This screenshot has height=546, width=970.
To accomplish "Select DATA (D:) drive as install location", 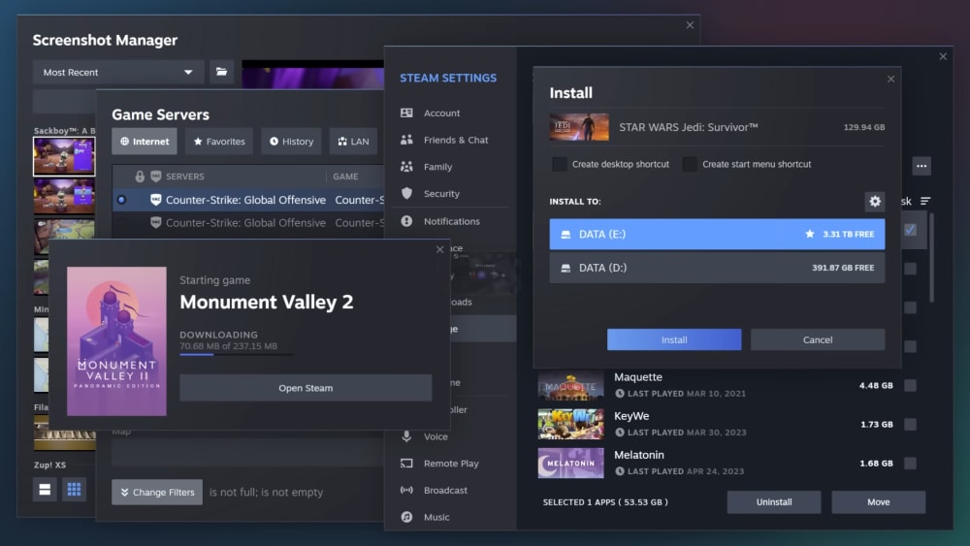I will point(717,268).
